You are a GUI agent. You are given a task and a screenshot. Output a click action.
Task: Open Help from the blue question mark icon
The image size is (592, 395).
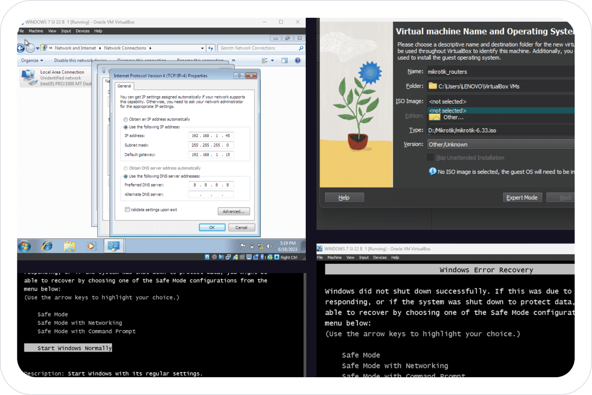(298, 61)
